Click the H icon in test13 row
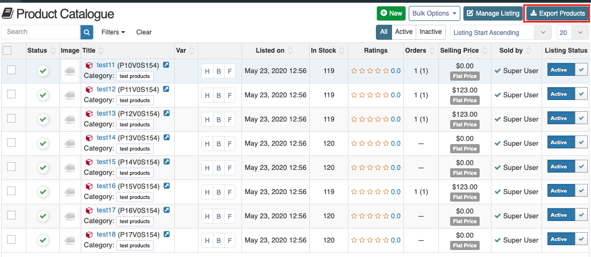This screenshot has height=257, width=591. tap(207, 119)
